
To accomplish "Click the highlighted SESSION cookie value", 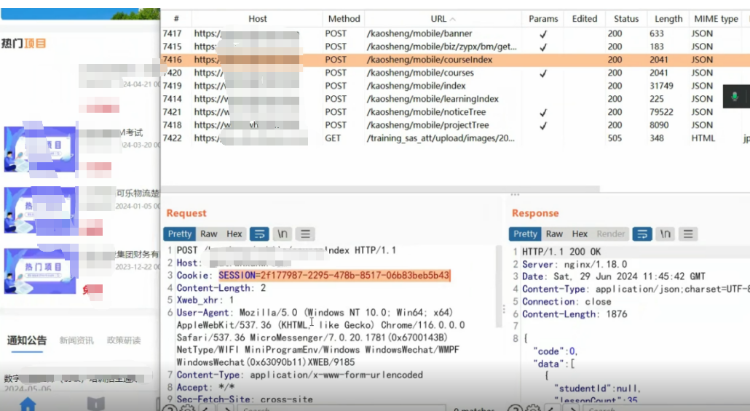I will coord(334,276).
